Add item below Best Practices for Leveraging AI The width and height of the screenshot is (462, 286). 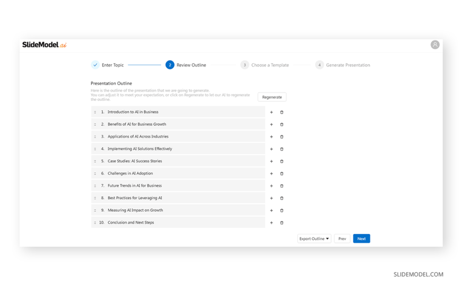pyautogui.click(x=271, y=198)
